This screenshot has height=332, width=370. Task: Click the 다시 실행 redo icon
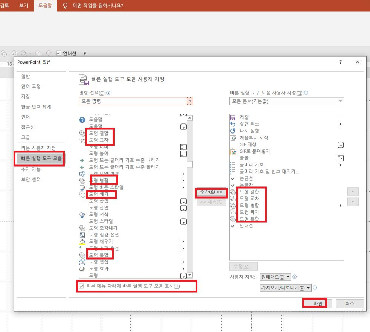coord(233,131)
